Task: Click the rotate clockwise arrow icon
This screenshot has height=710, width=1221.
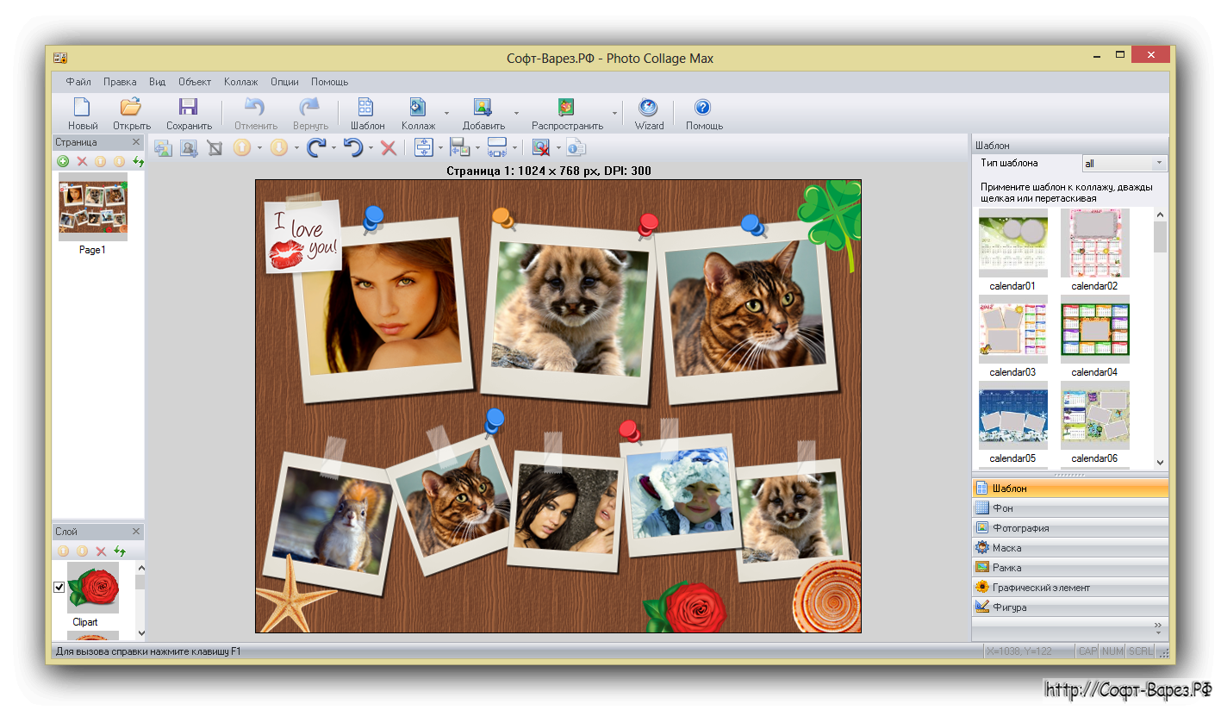Action: point(316,148)
